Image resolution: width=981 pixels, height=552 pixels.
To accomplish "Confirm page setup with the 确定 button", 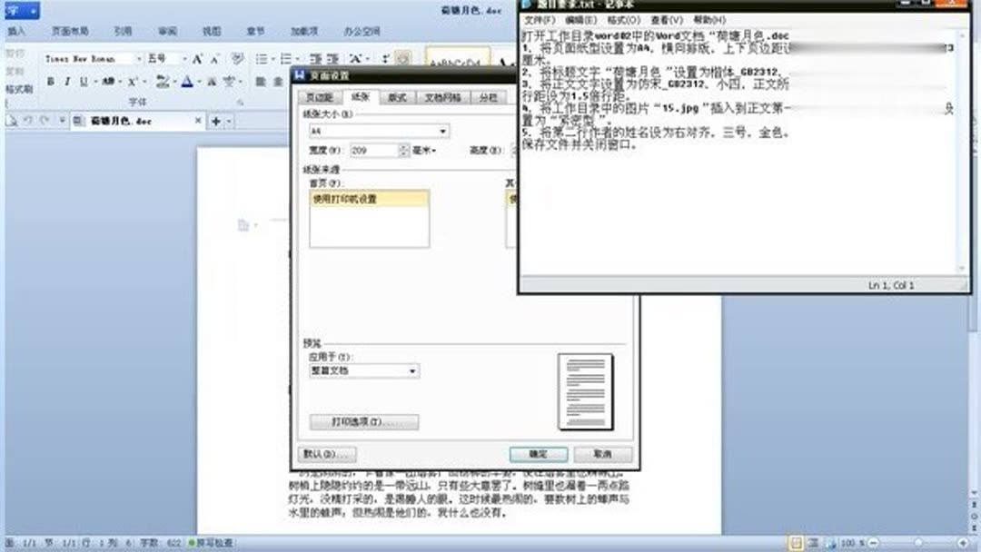I will click(539, 453).
